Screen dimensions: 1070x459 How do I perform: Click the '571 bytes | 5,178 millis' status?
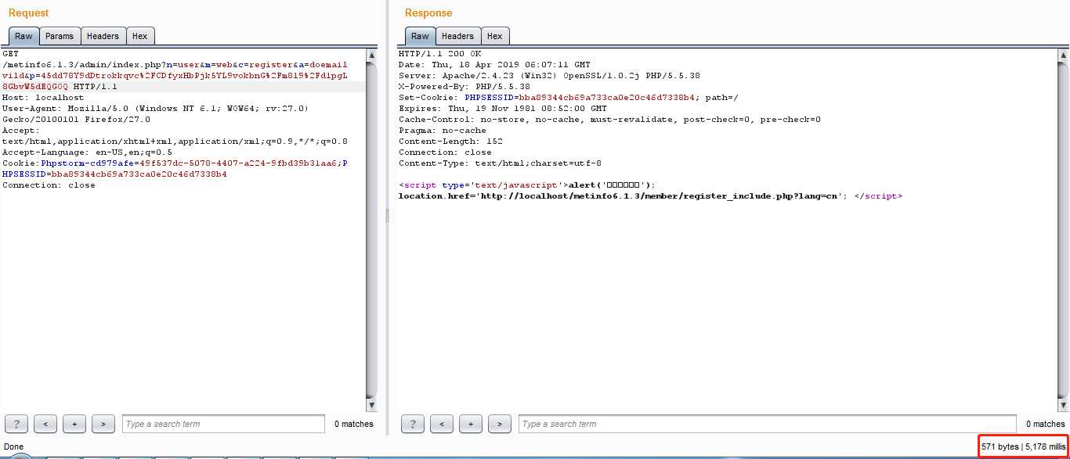(1022, 446)
